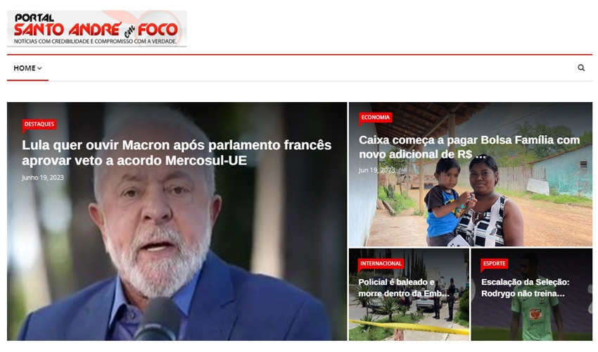Expand the HOME menu chevron

(x=39, y=68)
